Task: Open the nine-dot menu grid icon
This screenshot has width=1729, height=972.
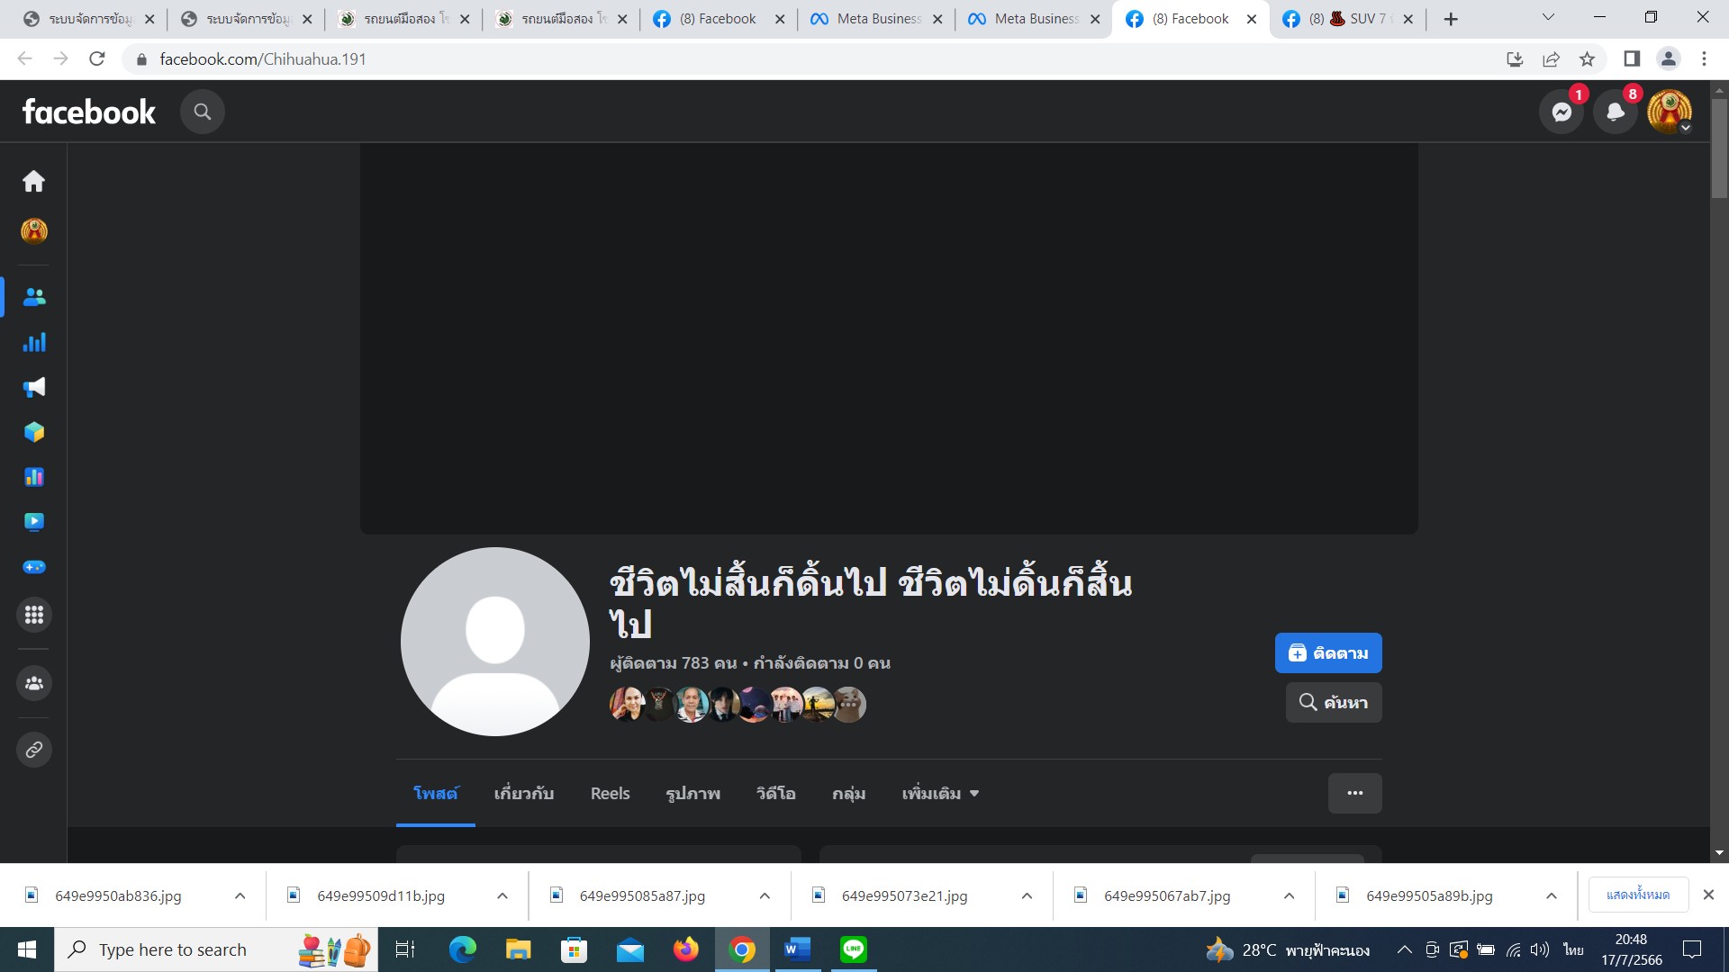Action: pyautogui.click(x=34, y=615)
